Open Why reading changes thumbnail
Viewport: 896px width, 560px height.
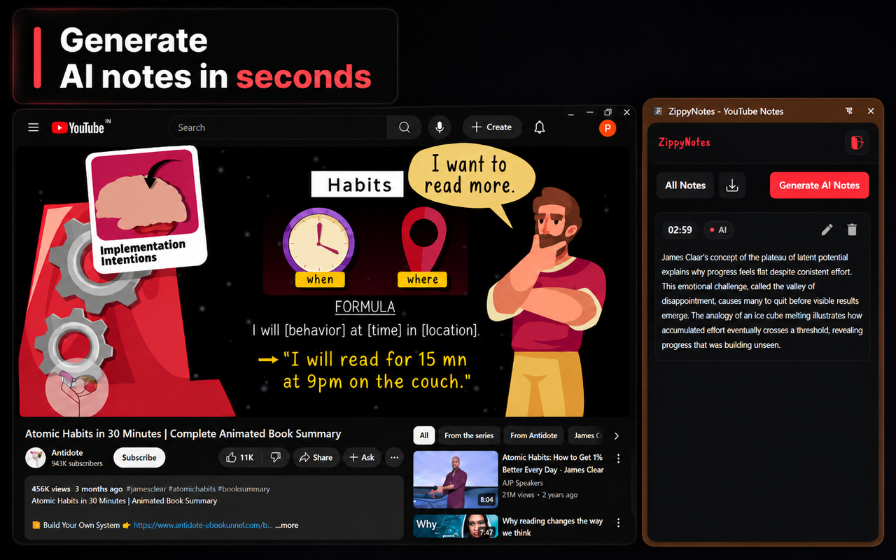pyautogui.click(x=456, y=526)
